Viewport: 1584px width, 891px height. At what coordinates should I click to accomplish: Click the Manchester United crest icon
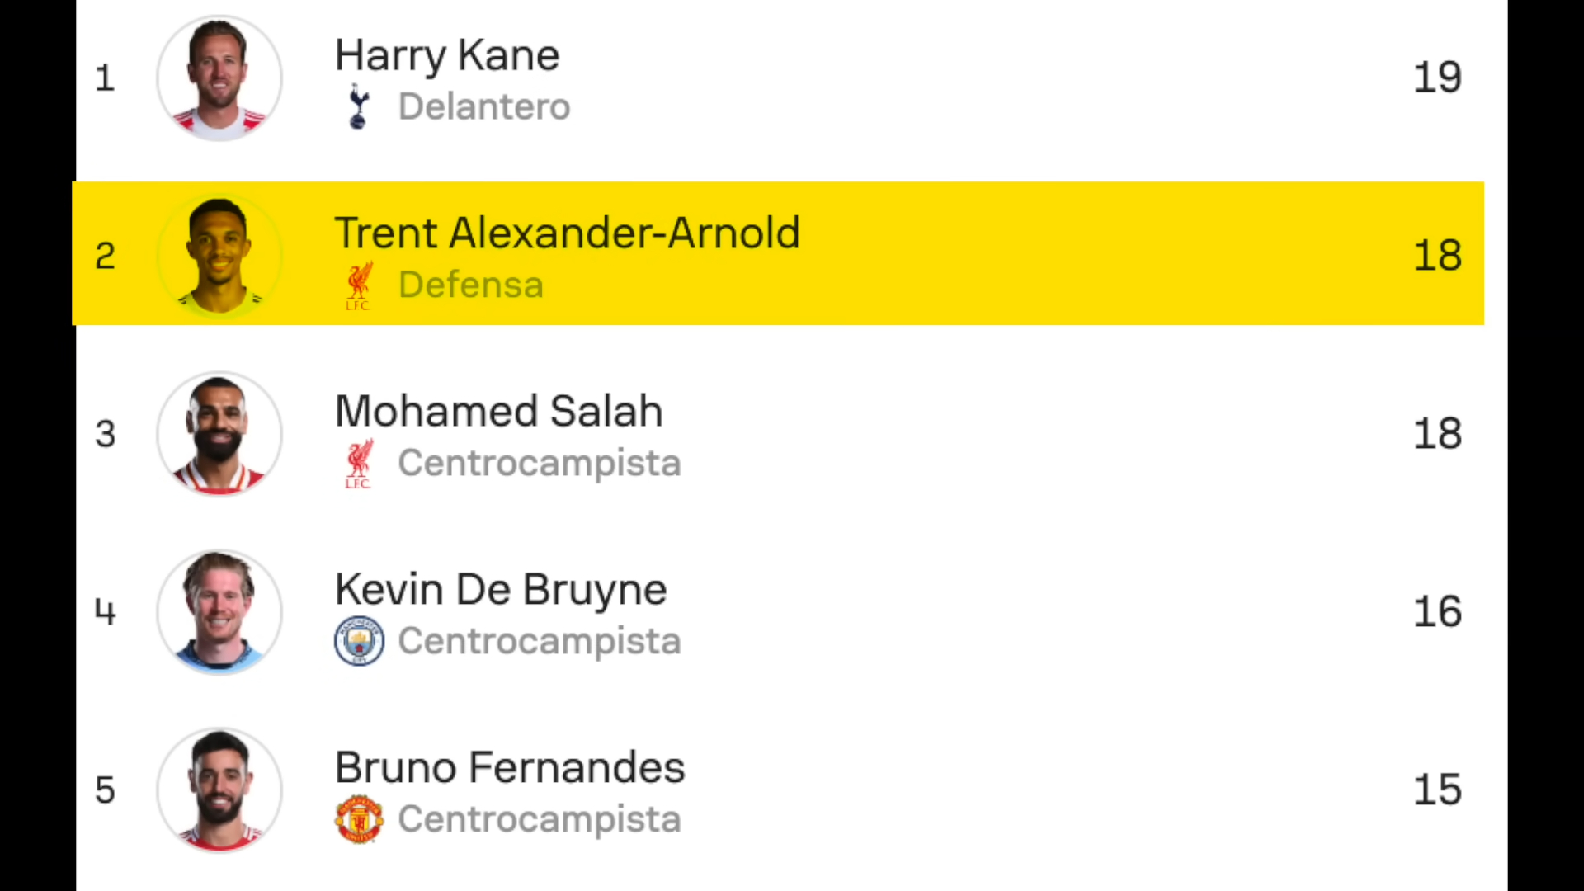pyautogui.click(x=359, y=819)
